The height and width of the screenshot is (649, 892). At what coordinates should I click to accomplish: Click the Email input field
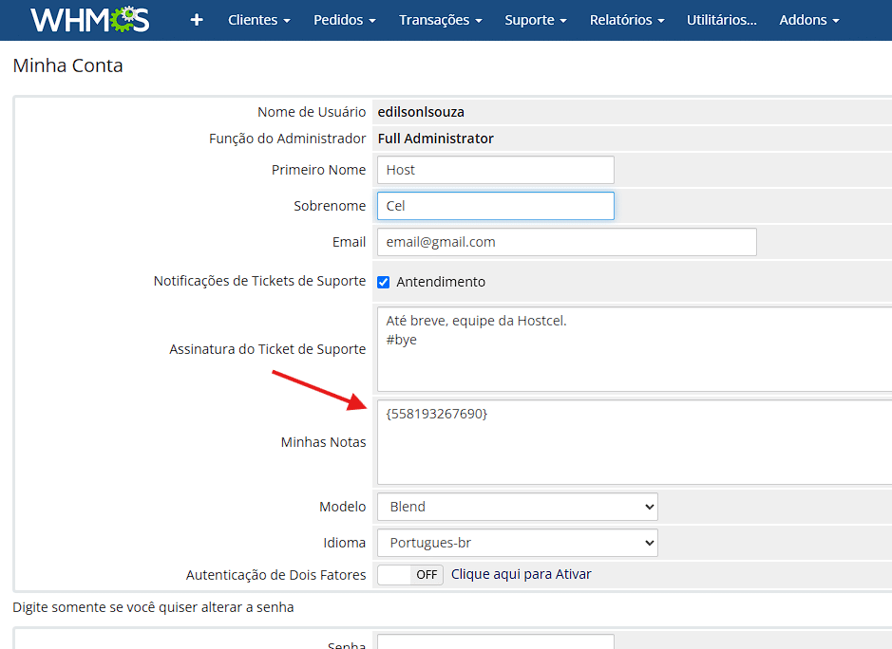pyautogui.click(x=566, y=242)
